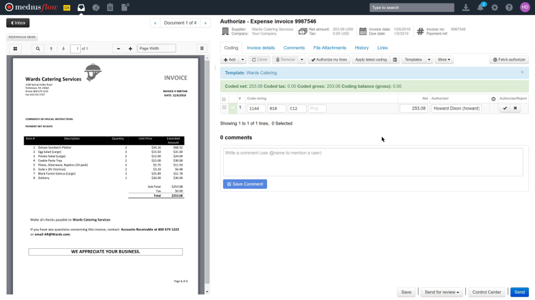Open the QA environment badge icon
Screen dimensions: 535x300
[x=67, y=7]
